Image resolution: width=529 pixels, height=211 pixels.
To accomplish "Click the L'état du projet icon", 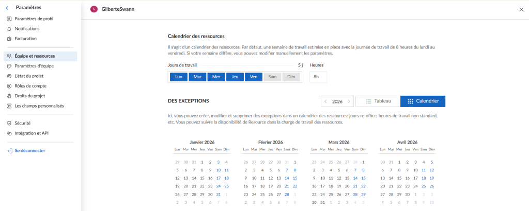I will 9,76.
